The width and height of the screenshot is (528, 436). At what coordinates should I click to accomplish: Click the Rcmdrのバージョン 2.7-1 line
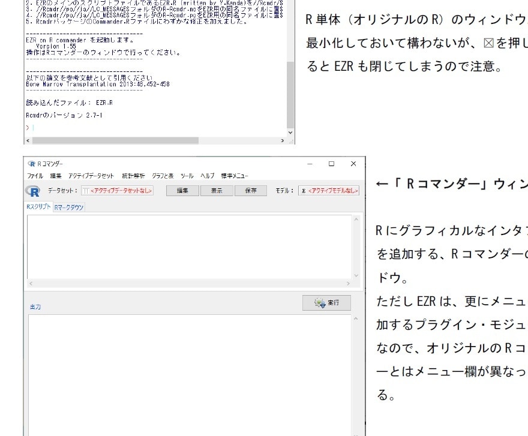[64, 115]
